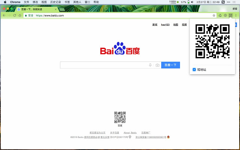Click the About Baidu link
Viewport: 240px width, 150px height.
pyautogui.click(x=130, y=133)
